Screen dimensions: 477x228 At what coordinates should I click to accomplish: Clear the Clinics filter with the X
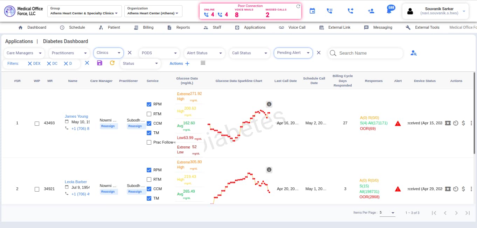130,53
